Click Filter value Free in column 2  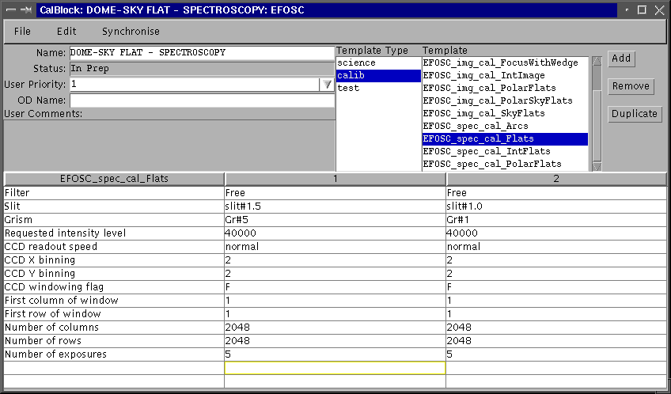click(x=556, y=193)
